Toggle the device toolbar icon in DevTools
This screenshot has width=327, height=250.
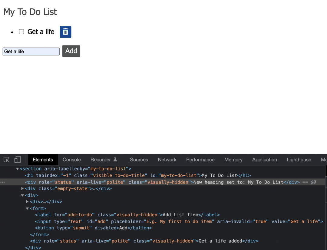coord(17,160)
